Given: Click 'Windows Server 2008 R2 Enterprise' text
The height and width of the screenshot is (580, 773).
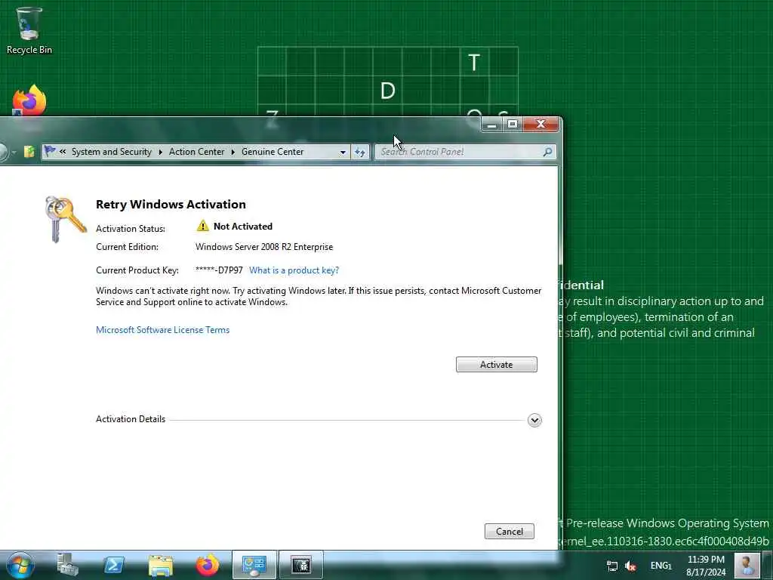Looking at the screenshot, I should [x=264, y=247].
